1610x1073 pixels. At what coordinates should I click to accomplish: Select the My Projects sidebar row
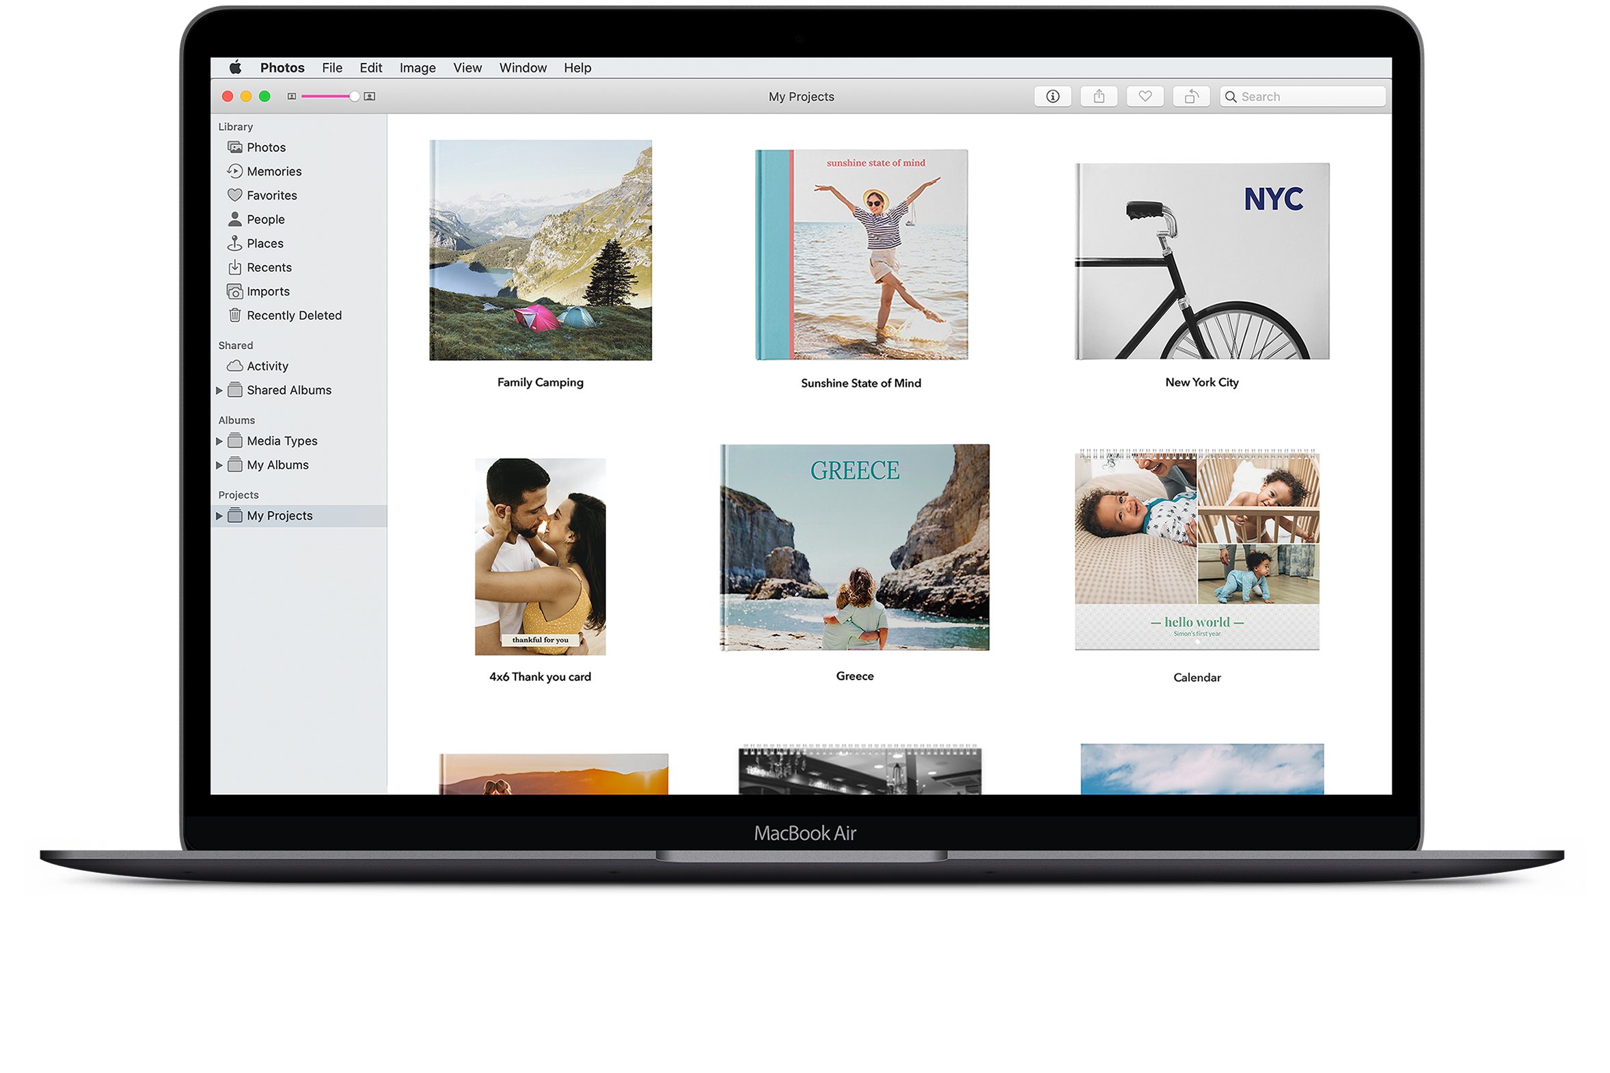tap(299, 515)
